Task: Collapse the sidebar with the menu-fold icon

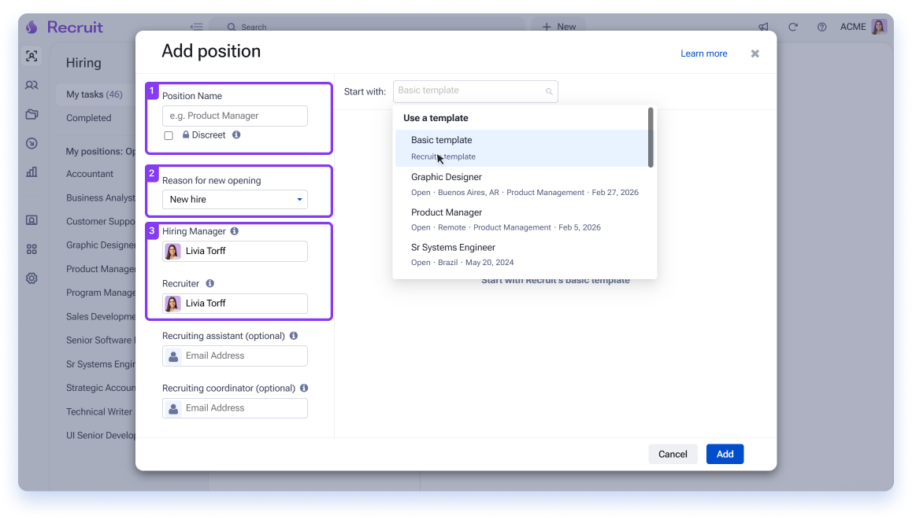Action: pos(197,27)
